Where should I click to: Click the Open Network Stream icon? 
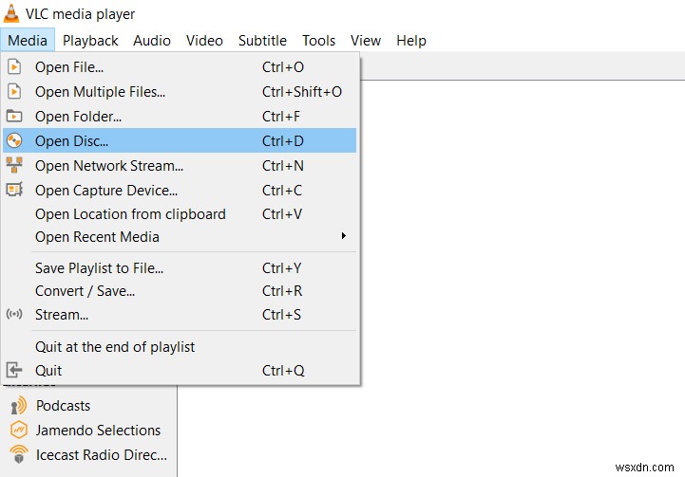(14, 166)
